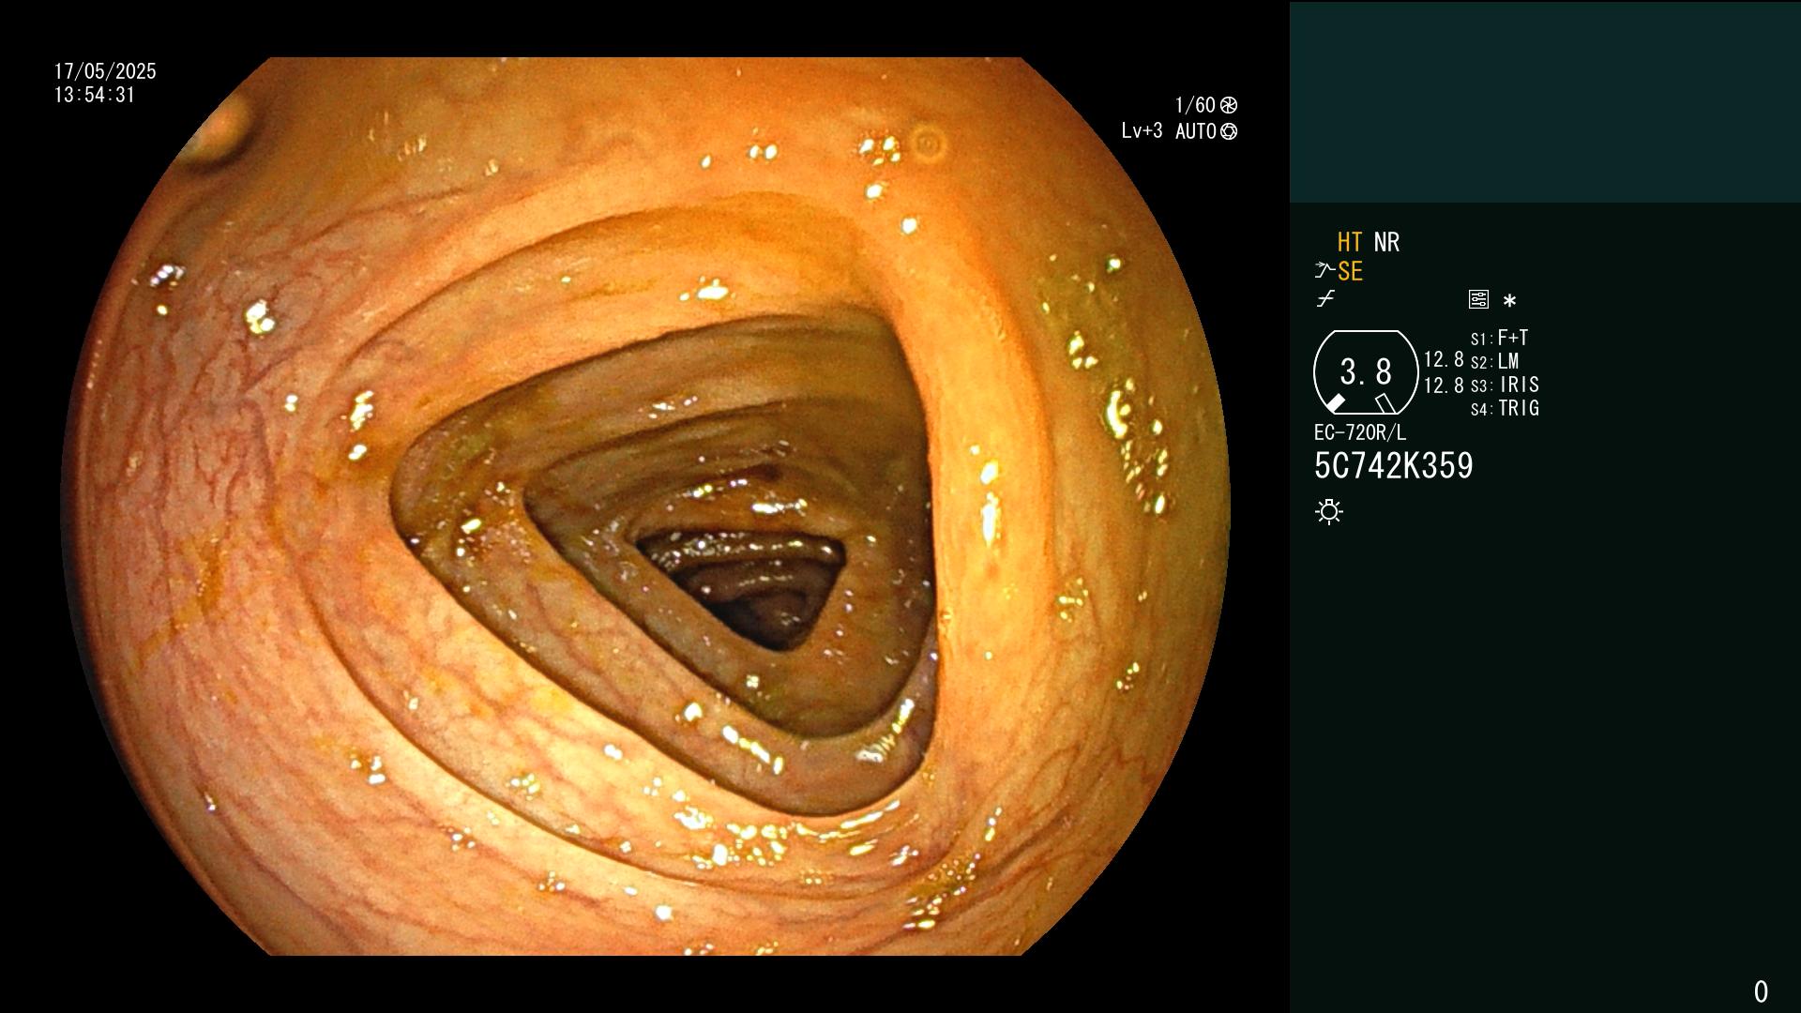The image size is (1801, 1013).
Task: Click the light source lamp icon
Action: (1329, 511)
